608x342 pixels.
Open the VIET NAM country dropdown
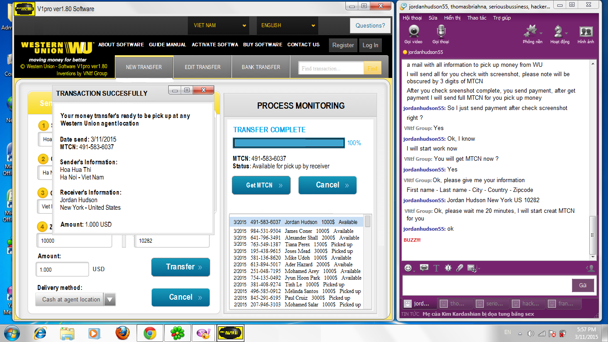point(218,25)
